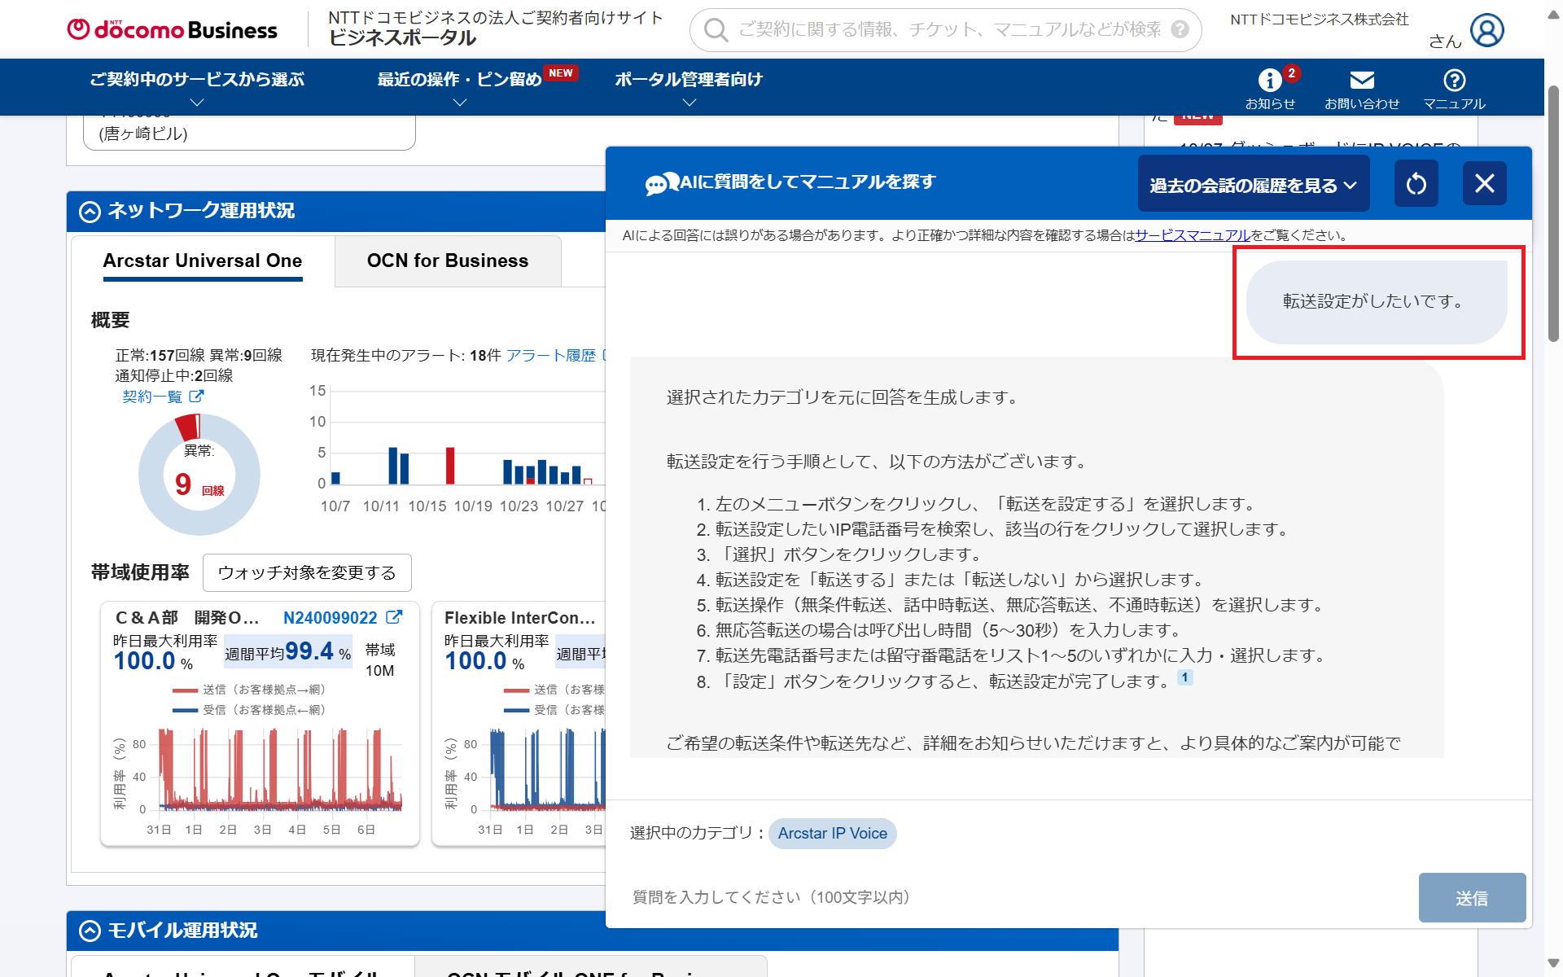Click the user account avatar icon
The image size is (1563, 977).
point(1486,31)
